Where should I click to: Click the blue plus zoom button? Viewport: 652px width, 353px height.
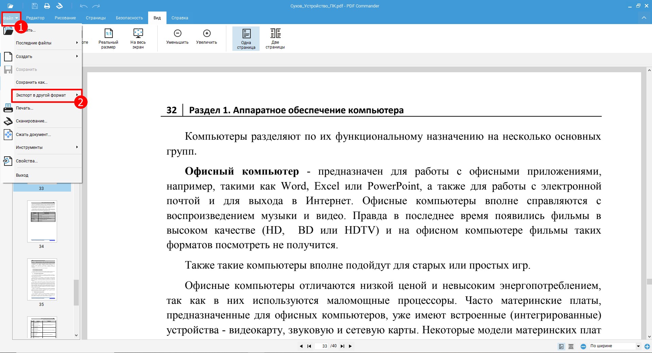click(x=647, y=347)
